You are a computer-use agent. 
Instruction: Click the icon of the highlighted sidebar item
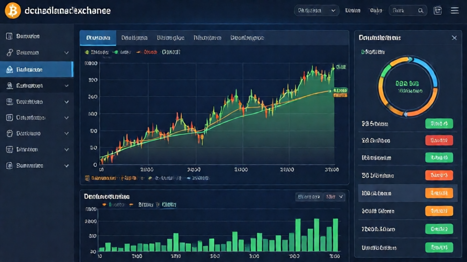9,70
